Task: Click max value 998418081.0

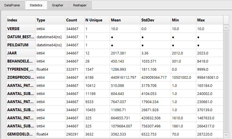Action: [208, 78]
